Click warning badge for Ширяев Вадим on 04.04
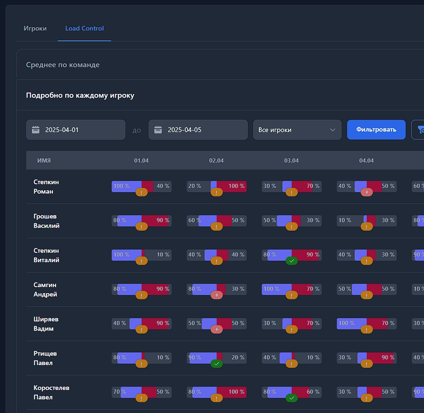424x413 pixels. click(x=367, y=329)
